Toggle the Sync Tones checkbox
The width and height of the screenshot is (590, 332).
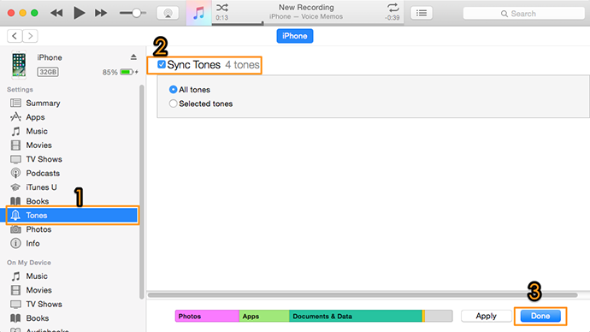pyautogui.click(x=162, y=64)
